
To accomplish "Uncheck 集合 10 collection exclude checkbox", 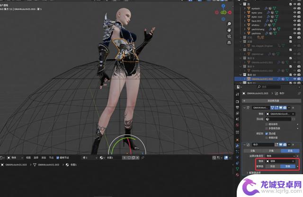I will 290,75.
